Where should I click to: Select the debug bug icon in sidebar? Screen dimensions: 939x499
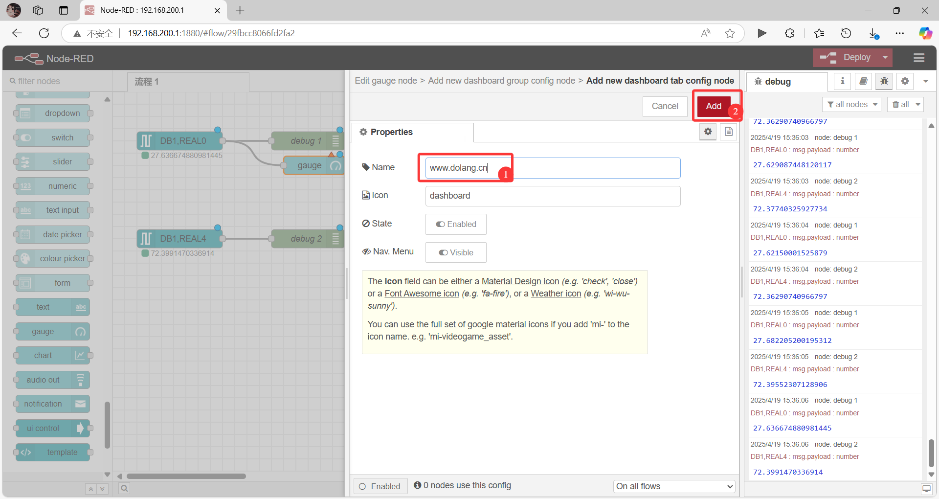coord(884,81)
